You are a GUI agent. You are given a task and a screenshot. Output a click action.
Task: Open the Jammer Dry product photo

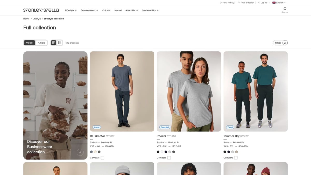[255, 91]
